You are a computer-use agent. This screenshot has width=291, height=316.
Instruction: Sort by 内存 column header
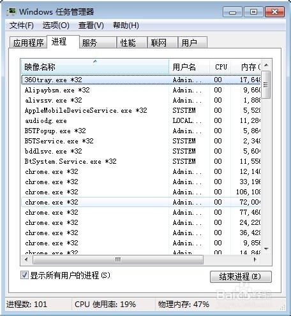246,67
